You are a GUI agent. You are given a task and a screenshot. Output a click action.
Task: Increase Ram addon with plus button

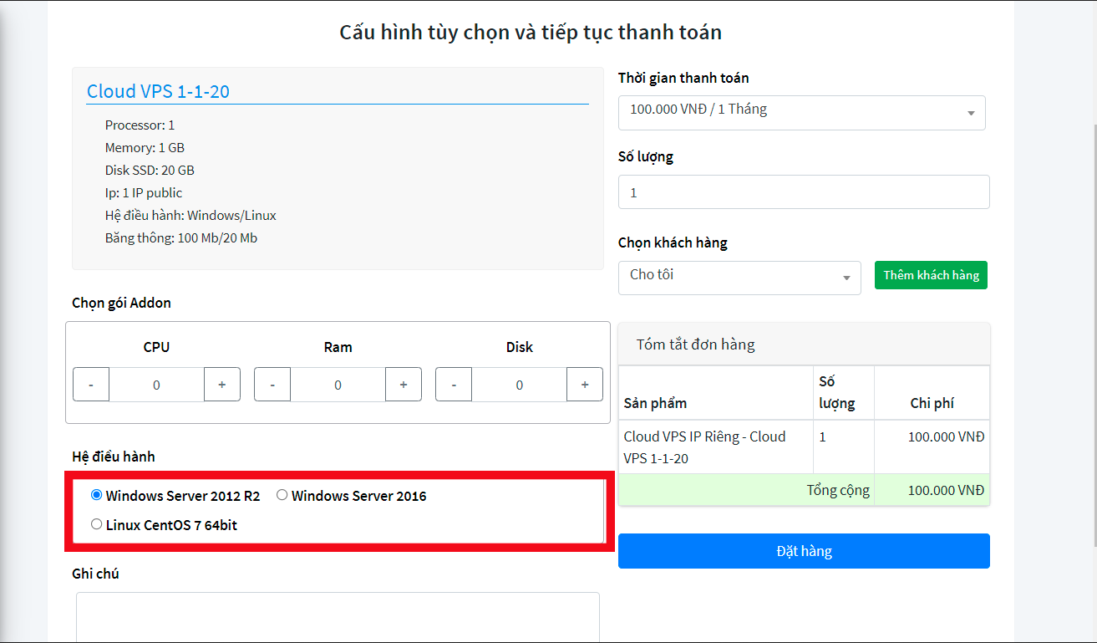click(x=404, y=385)
